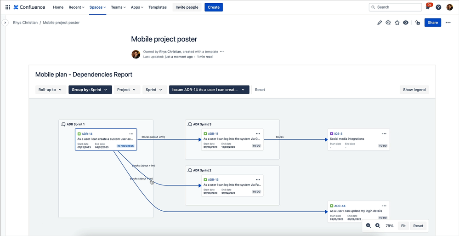
Task: Open ADR-14 card options menu
Action: (131, 134)
